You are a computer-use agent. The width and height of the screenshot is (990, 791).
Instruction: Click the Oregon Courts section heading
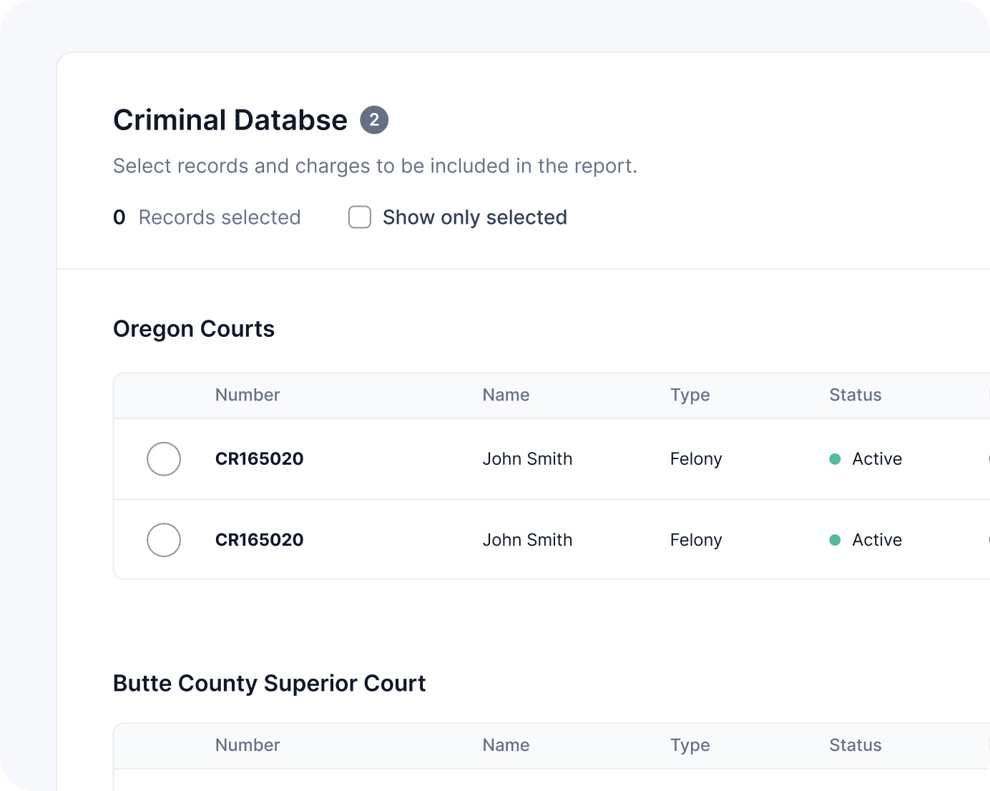click(x=194, y=329)
